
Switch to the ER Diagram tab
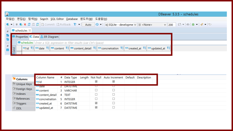pos(49,37)
